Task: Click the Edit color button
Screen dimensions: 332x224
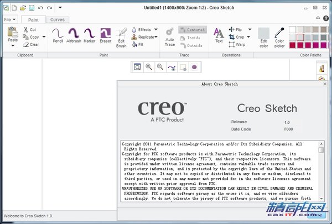Action: click(263, 38)
